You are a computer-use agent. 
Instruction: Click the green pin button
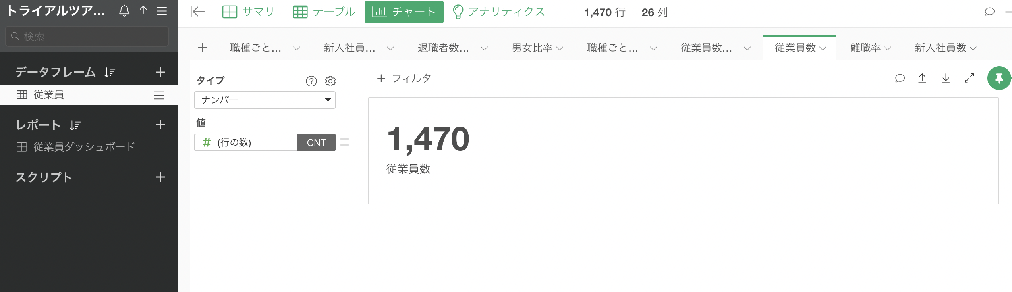[x=999, y=78]
